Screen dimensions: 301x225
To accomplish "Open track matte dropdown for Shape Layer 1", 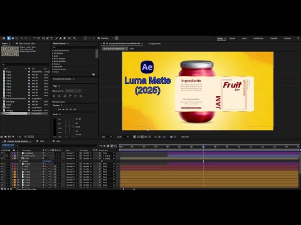I will [87, 156].
